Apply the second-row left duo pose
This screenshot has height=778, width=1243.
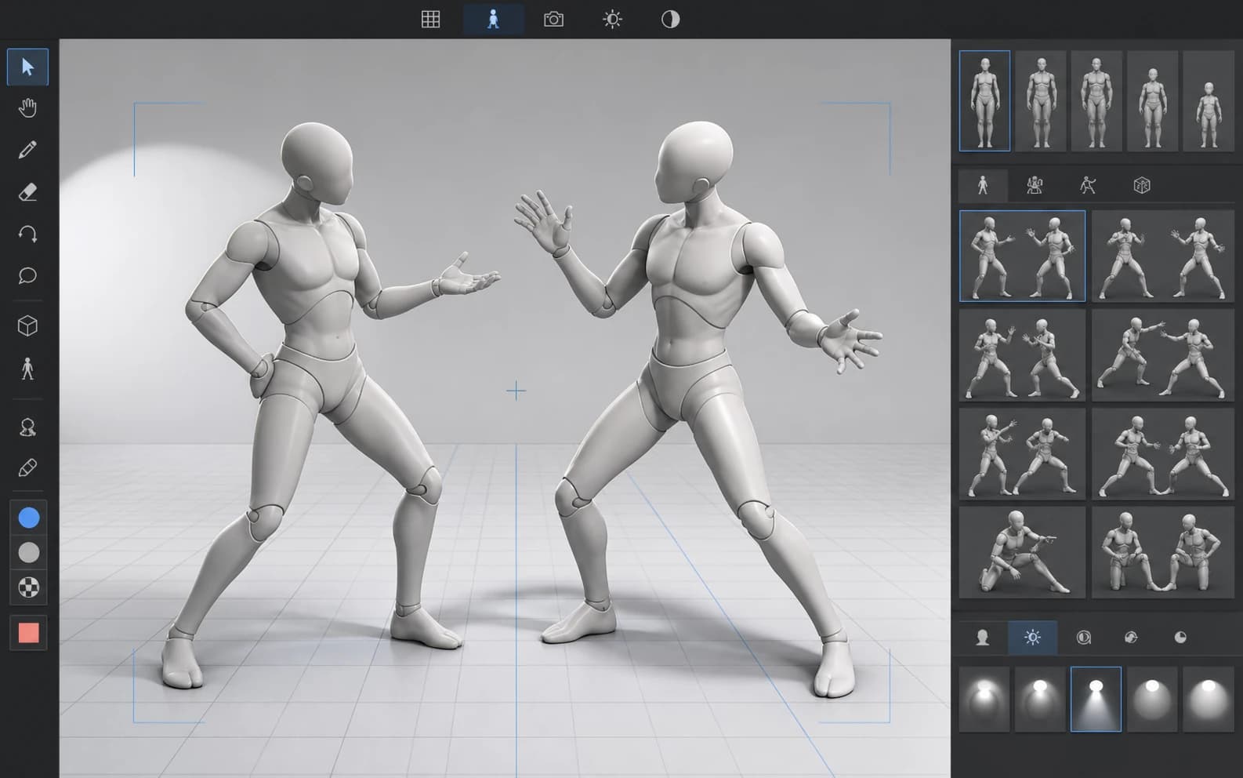click(x=1023, y=355)
